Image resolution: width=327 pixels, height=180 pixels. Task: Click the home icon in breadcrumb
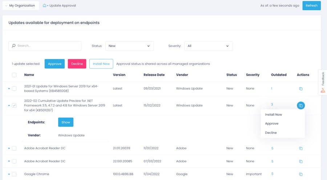44,6
